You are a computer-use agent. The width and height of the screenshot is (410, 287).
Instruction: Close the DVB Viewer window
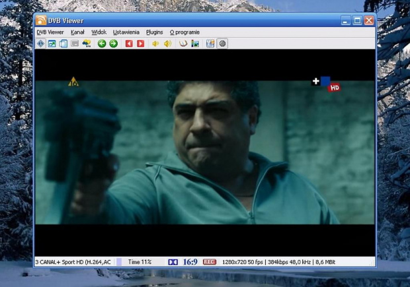[x=369, y=20]
